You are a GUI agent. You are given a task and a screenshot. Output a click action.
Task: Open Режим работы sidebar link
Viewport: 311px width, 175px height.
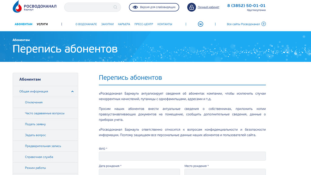pos(35,168)
